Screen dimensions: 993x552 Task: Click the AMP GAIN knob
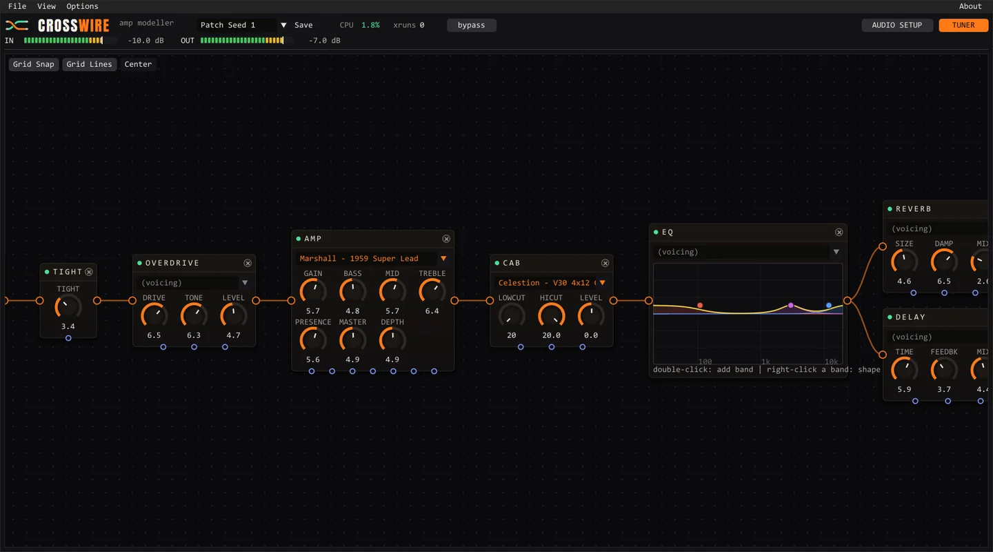[x=313, y=292]
